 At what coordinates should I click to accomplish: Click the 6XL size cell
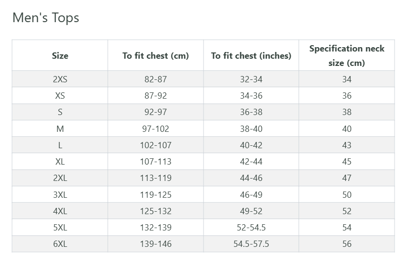tap(60, 244)
